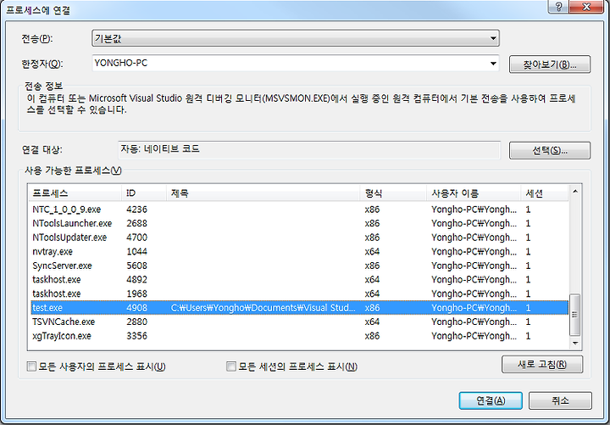Click the help question mark button

[558, 6]
